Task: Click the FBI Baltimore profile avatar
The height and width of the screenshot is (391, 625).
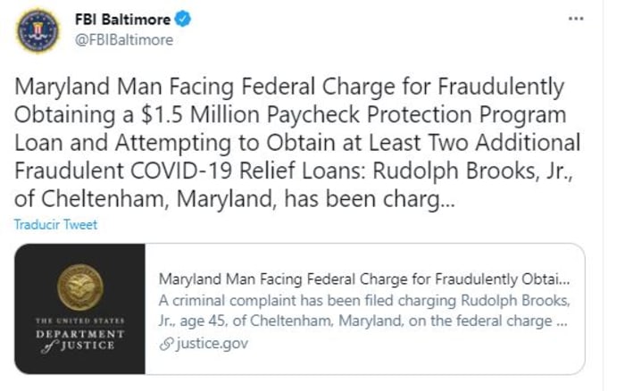Action: (x=37, y=29)
